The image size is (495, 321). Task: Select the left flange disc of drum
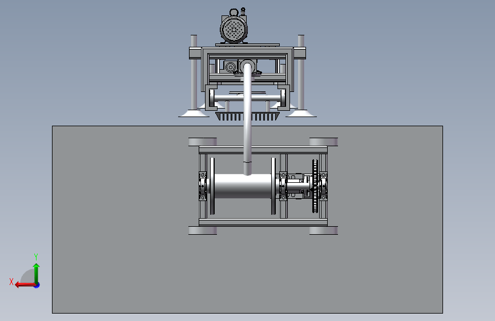[x=212, y=186]
